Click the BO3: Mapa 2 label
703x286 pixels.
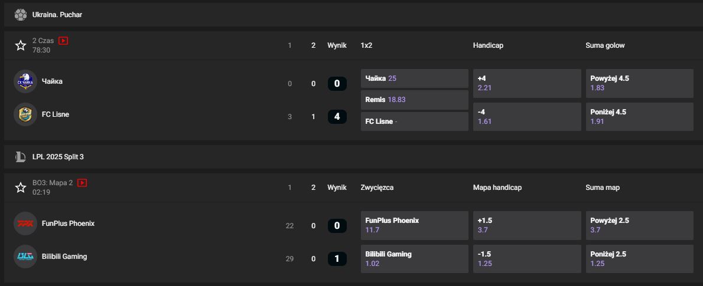click(x=53, y=183)
